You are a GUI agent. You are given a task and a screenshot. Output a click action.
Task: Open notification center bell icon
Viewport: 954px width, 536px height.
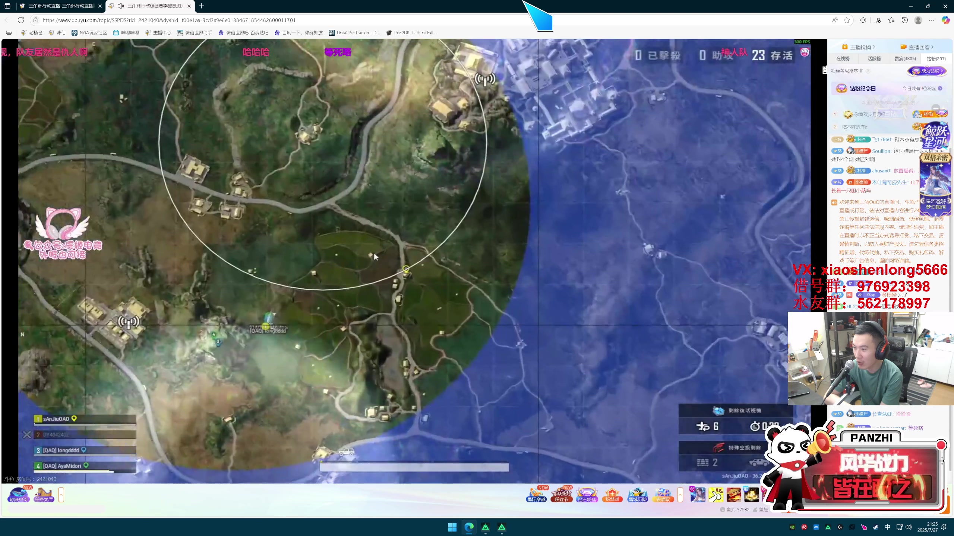pos(944,527)
